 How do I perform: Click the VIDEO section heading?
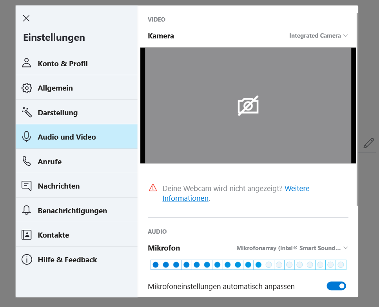pyautogui.click(x=156, y=19)
